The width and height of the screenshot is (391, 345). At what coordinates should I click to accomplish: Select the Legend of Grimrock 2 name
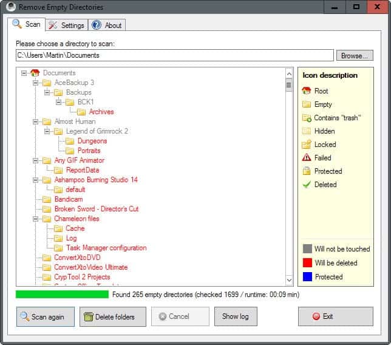pos(97,131)
